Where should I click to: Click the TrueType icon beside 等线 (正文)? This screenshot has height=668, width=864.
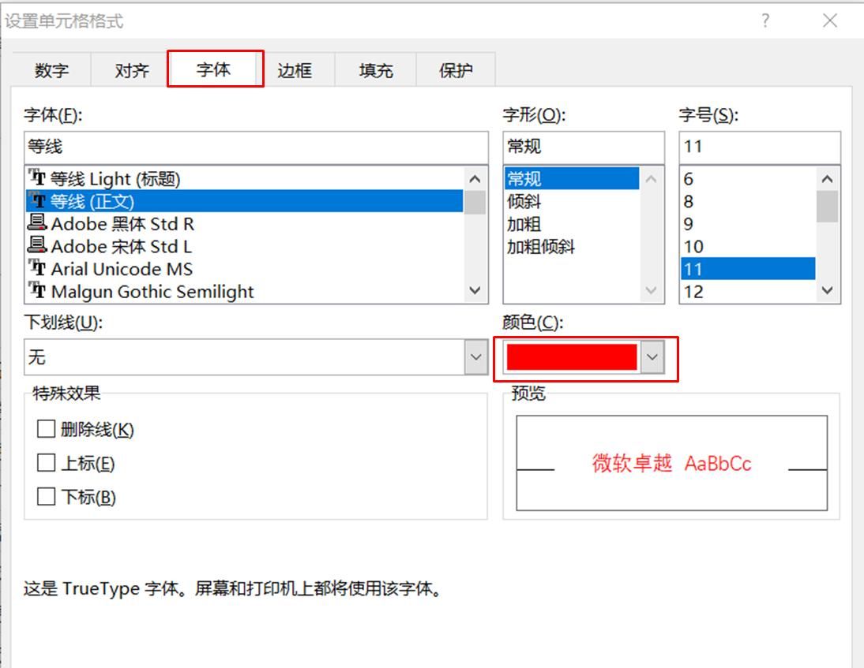point(38,201)
